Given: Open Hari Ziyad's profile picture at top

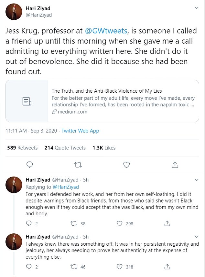Looking at the screenshot, I should (x=14, y=11).
